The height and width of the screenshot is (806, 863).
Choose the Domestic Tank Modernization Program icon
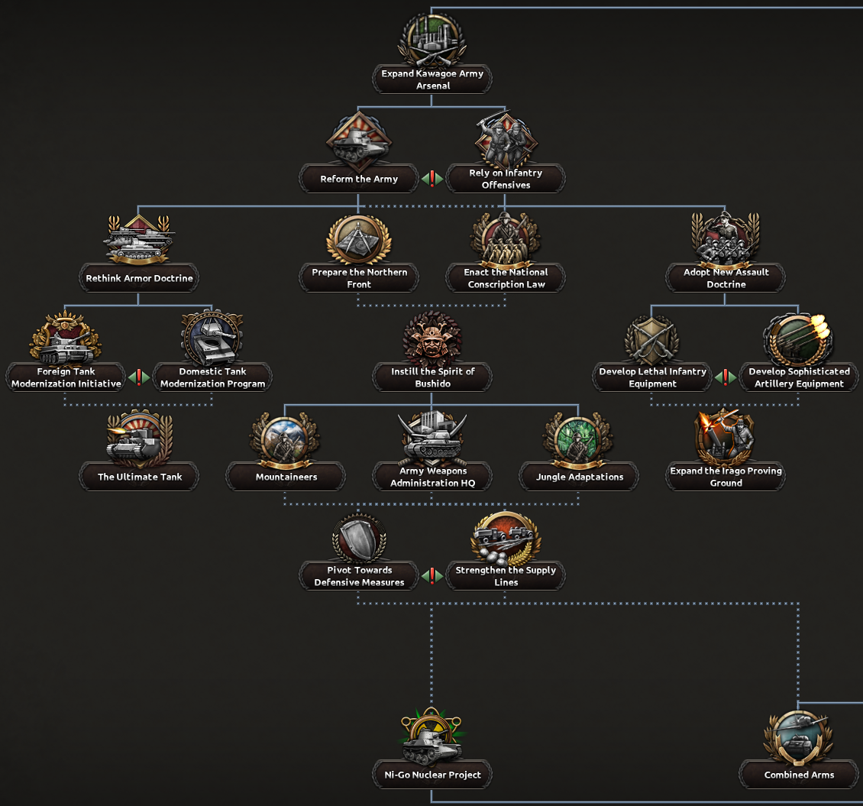tap(212, 338)
